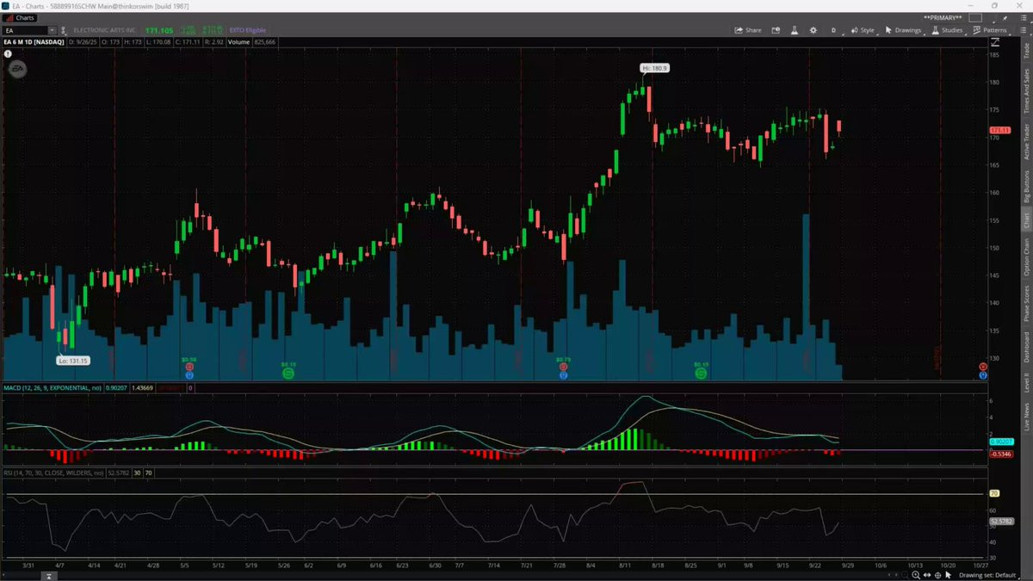Click the EA company logo bubble

pos(17,70)
